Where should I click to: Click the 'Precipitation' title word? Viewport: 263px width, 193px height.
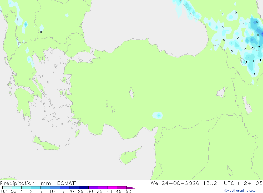coord(17,183)
